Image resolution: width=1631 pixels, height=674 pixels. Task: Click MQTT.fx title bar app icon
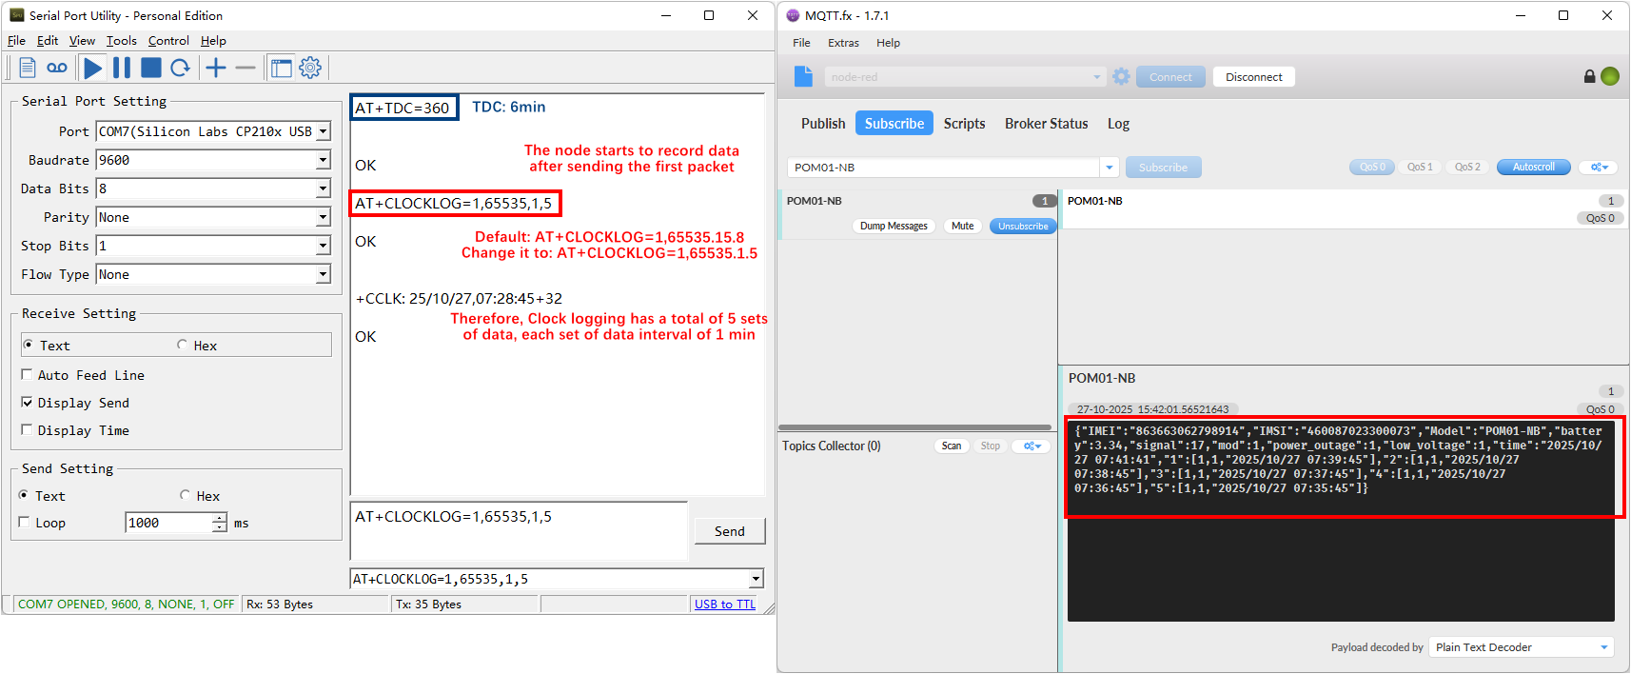(x=793, y=15)
